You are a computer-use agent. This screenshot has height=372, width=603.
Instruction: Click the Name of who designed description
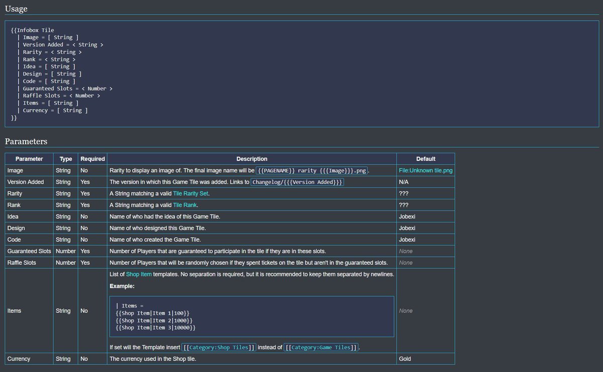pos(158,228)
